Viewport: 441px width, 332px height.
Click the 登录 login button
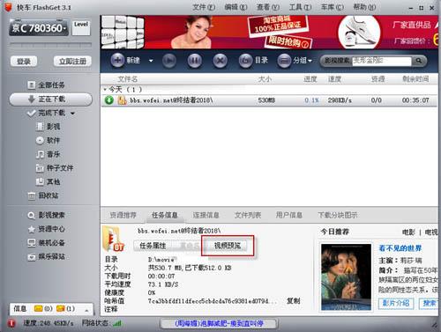tap(24, 62)
